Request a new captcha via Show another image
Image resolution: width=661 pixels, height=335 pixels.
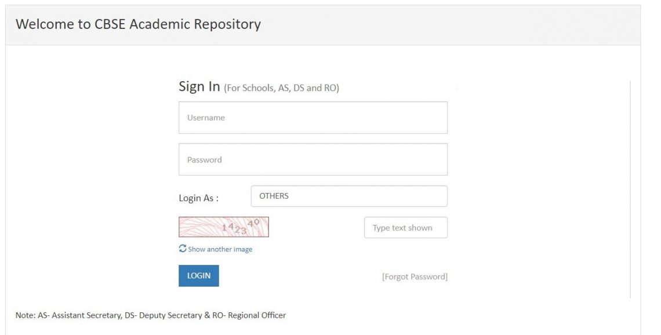(x=220, y=249)
